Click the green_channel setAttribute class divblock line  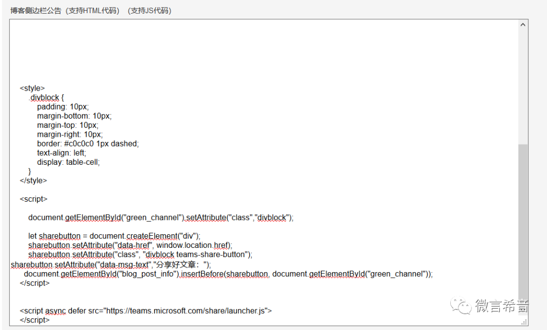point(161,217)
